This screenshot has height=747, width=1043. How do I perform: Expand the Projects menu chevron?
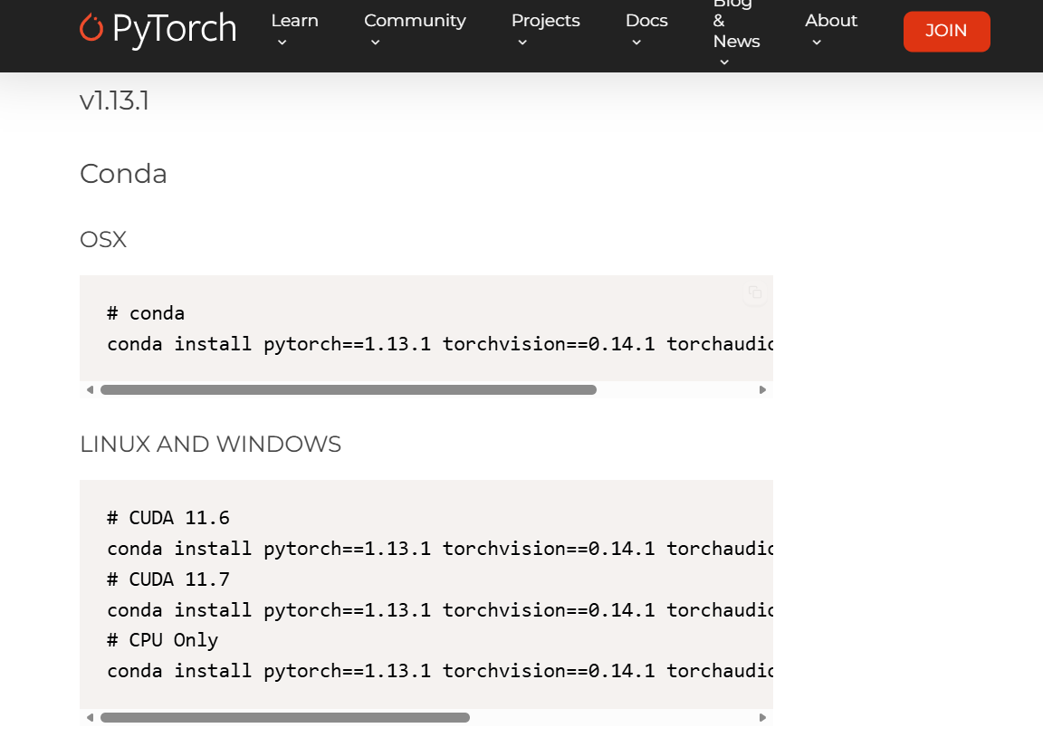[x=522, y=43]
